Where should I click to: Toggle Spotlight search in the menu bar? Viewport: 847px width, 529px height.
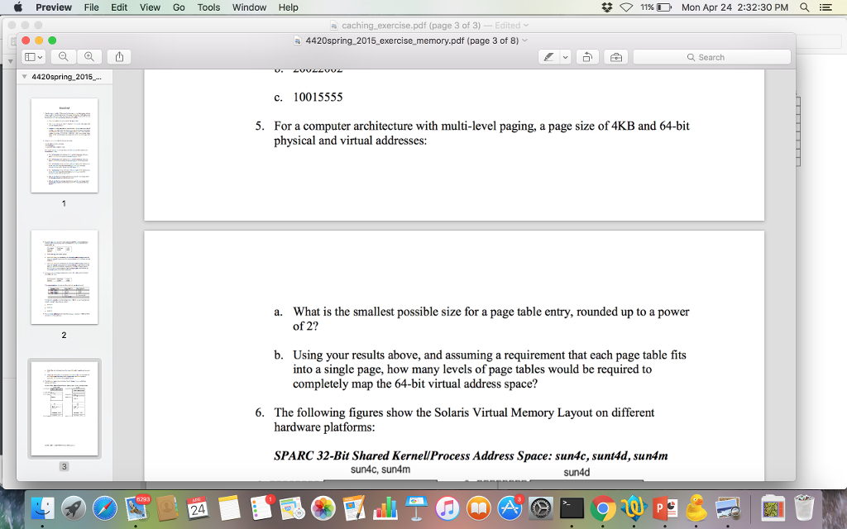click(x=804, y=7)
